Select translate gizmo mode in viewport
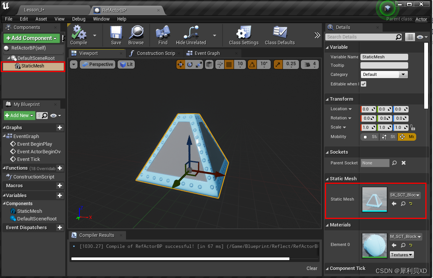Viewport: 433px width, 278px height. point(181,64)
